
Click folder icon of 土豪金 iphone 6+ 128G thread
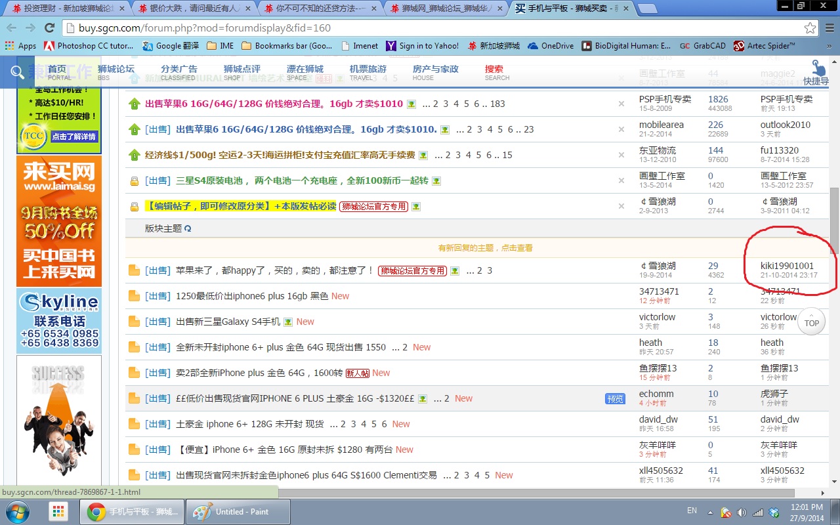134,424
